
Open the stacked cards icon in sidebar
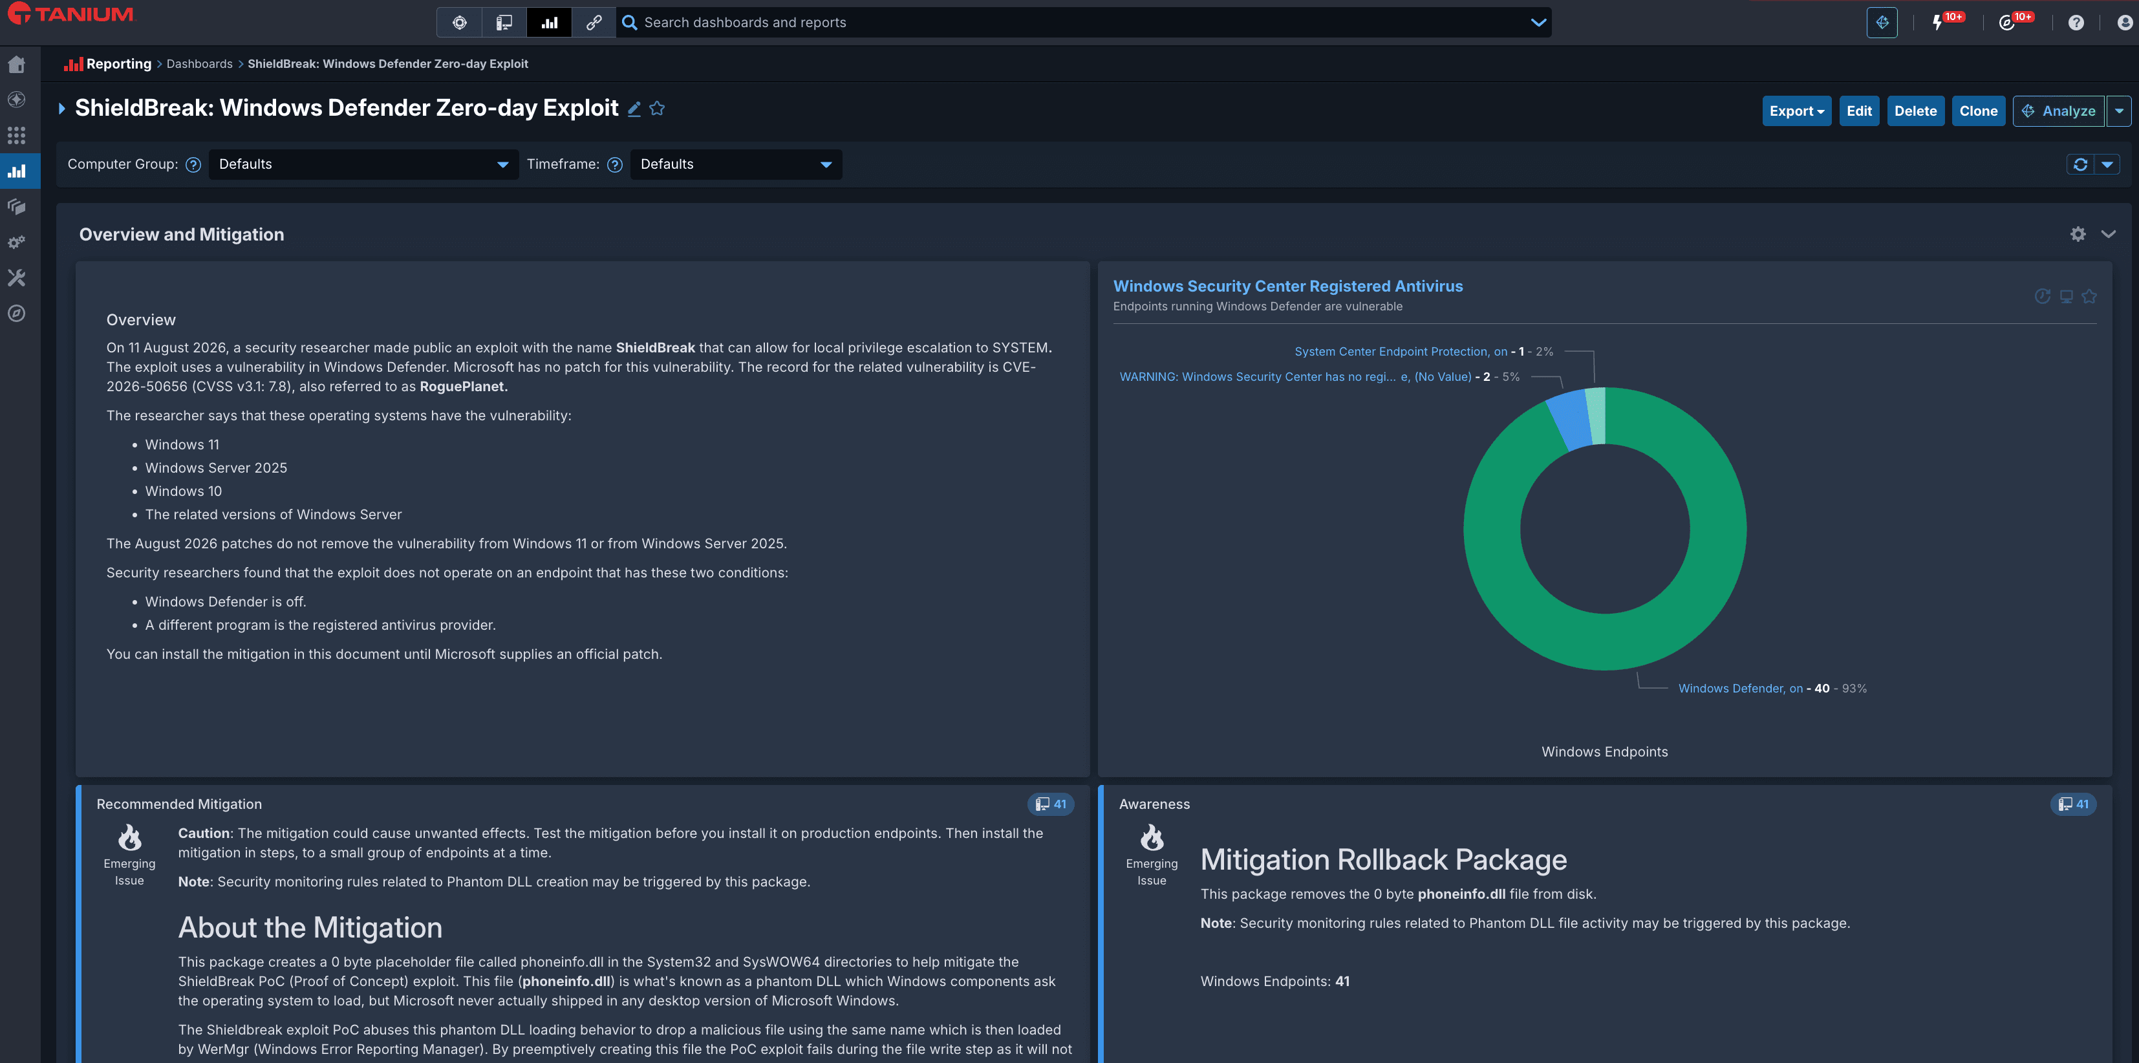[17, 207]
